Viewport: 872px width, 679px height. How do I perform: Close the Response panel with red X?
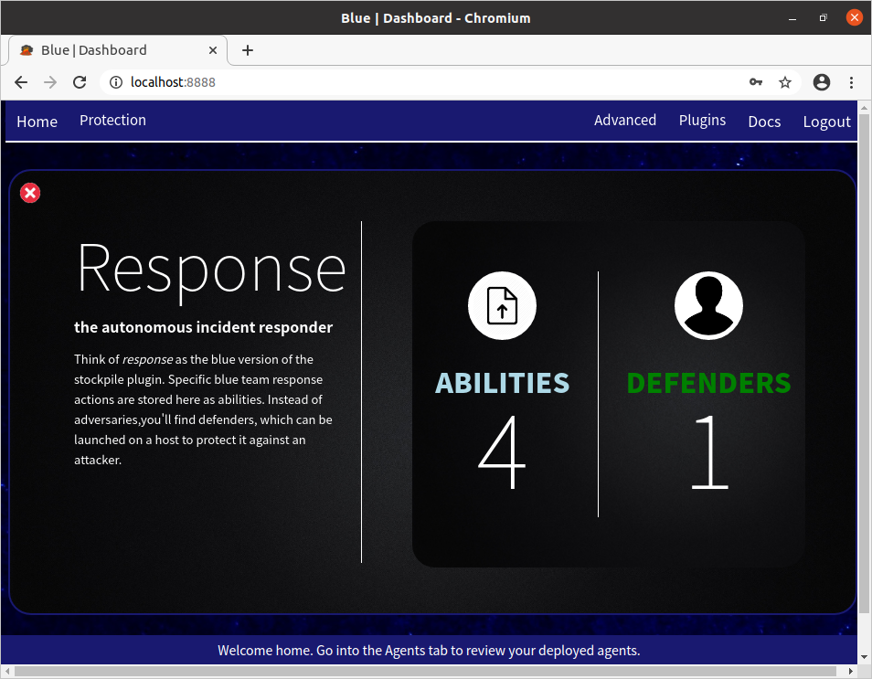[x=30, y=193]
